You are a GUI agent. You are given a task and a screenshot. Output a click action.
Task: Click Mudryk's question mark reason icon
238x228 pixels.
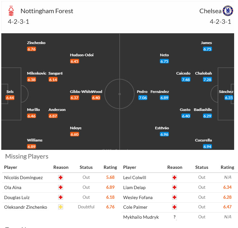[x=174, y=217]
